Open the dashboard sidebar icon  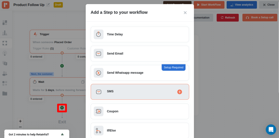pos(5,23)
